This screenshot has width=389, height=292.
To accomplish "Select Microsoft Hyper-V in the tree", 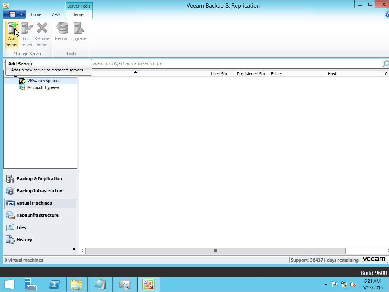I will tap(43, 87).
